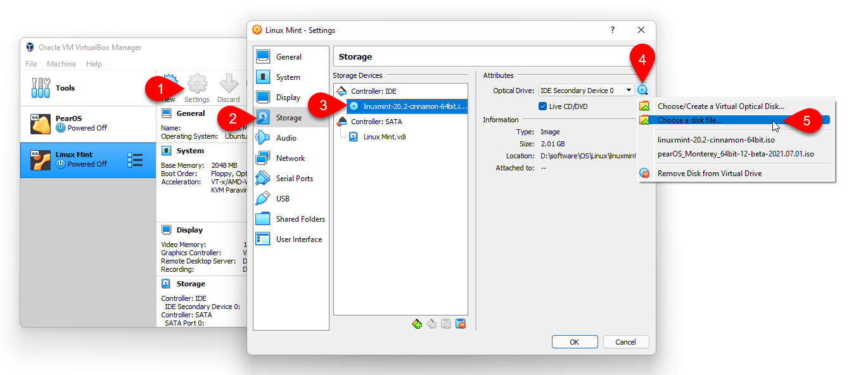856x375 pixels.
Task: Click the OK button
Action: tap(574, 342)
